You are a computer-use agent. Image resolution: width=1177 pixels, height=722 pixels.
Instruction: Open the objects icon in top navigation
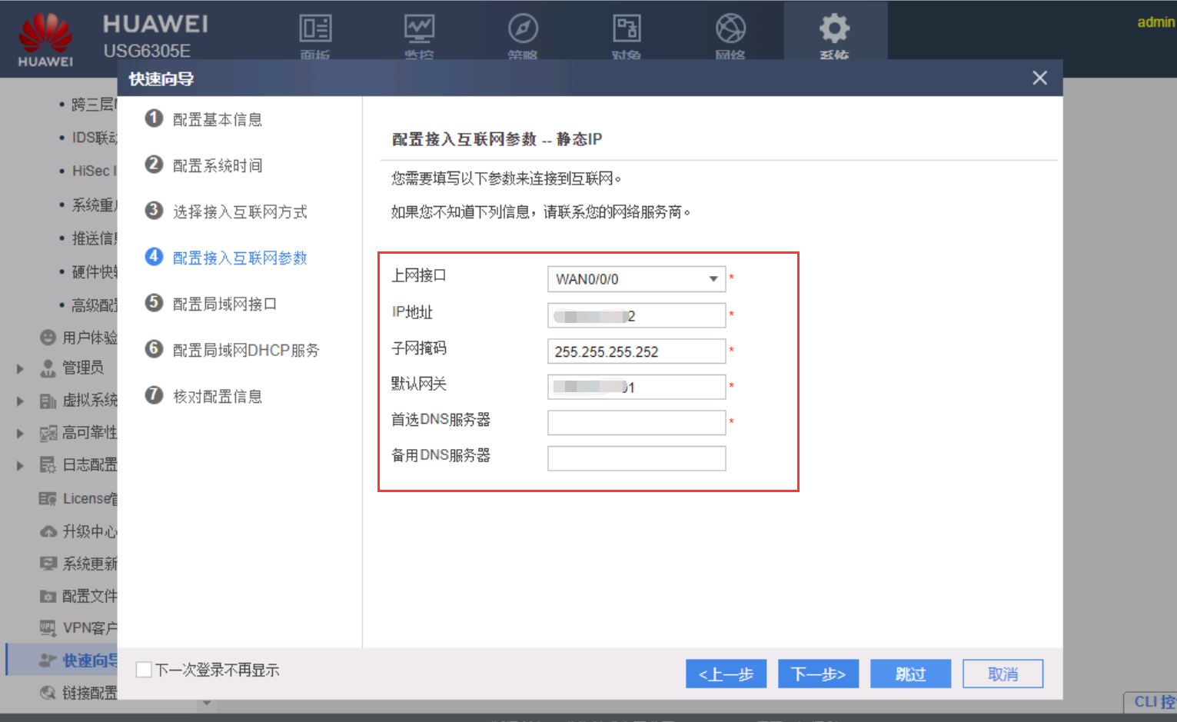(627, 30)
